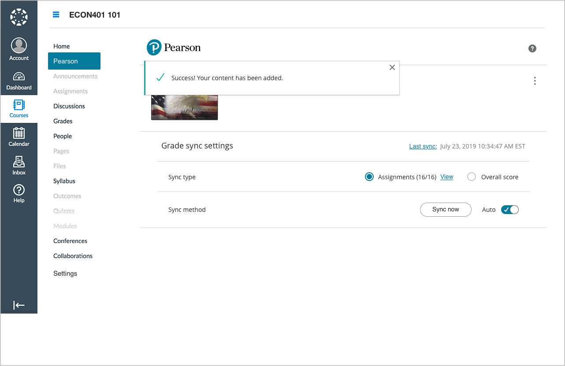Viewport: 565px width, 366px height.
Task: Collapse the global navigation sidebar
Action: [x=19, y=305]
